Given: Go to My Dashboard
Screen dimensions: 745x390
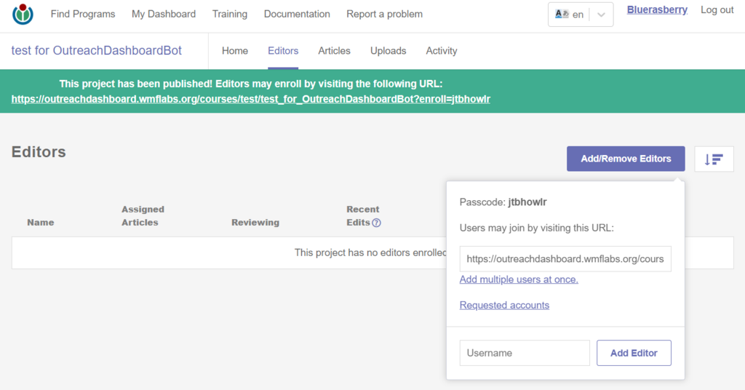Looking at the screenshot, I should coord(164,15).
